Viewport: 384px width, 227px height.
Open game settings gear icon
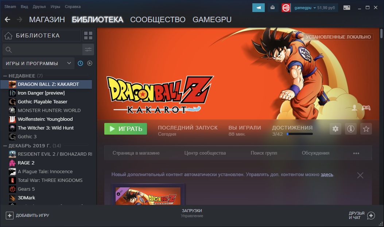pyautogui.click(x=335, y=129)
